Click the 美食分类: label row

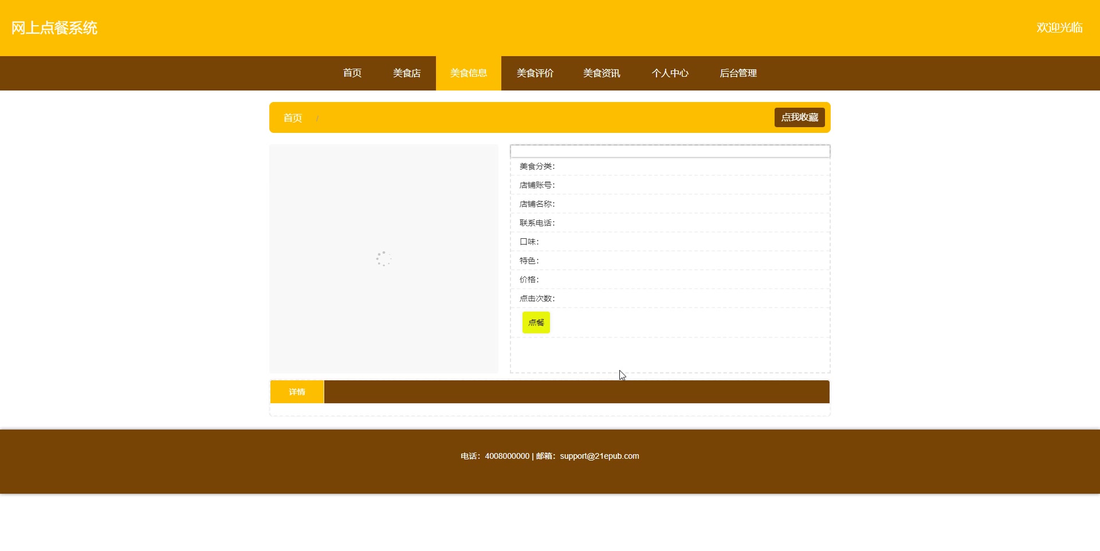670,166
